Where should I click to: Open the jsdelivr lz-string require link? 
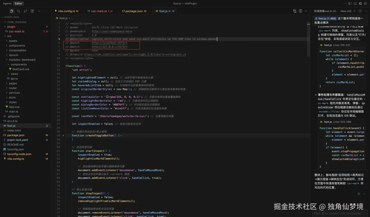point(135,54)
